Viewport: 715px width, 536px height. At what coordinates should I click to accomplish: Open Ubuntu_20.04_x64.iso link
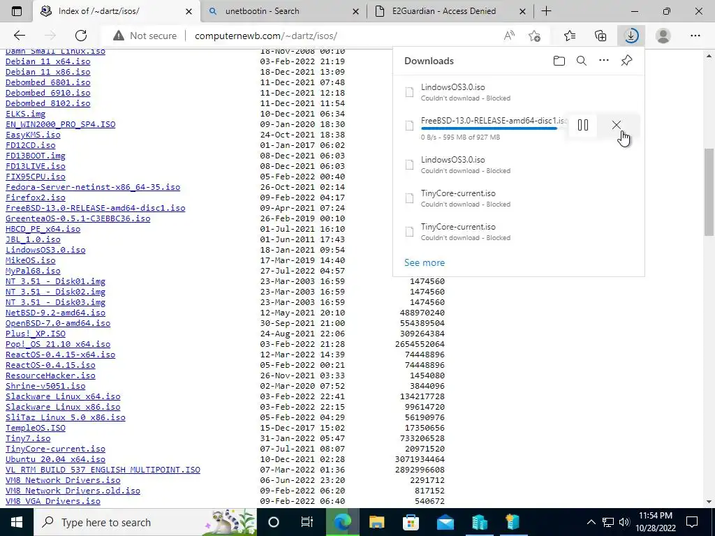tap(56, 459)
